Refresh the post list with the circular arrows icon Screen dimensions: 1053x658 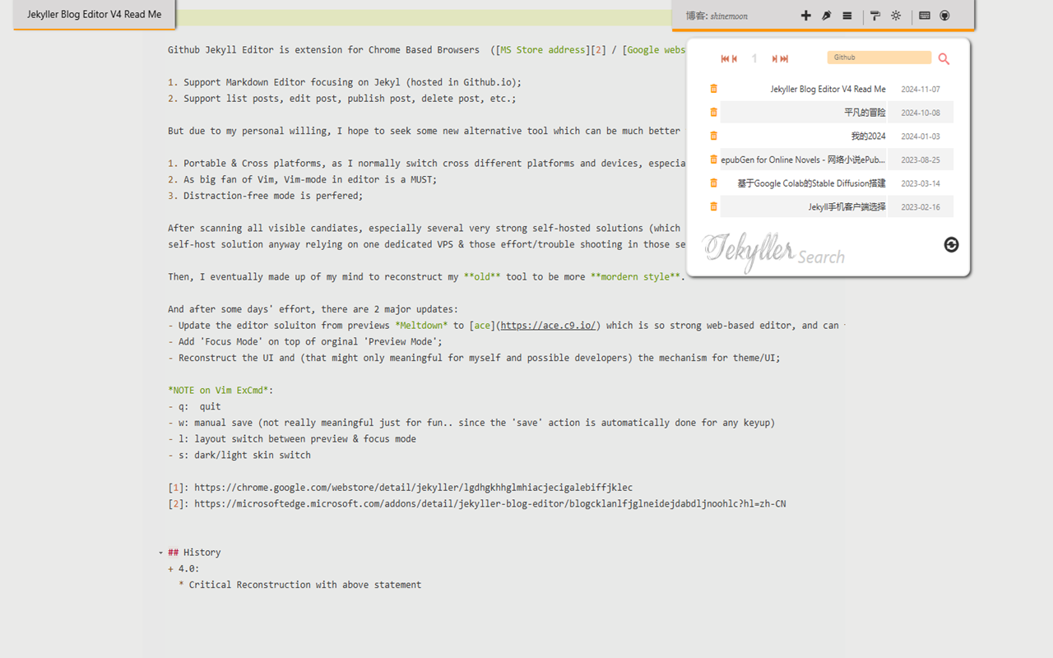951,244
